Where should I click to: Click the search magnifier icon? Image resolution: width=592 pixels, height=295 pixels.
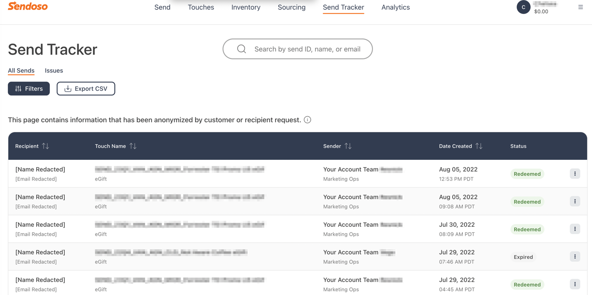pos(242,49)
